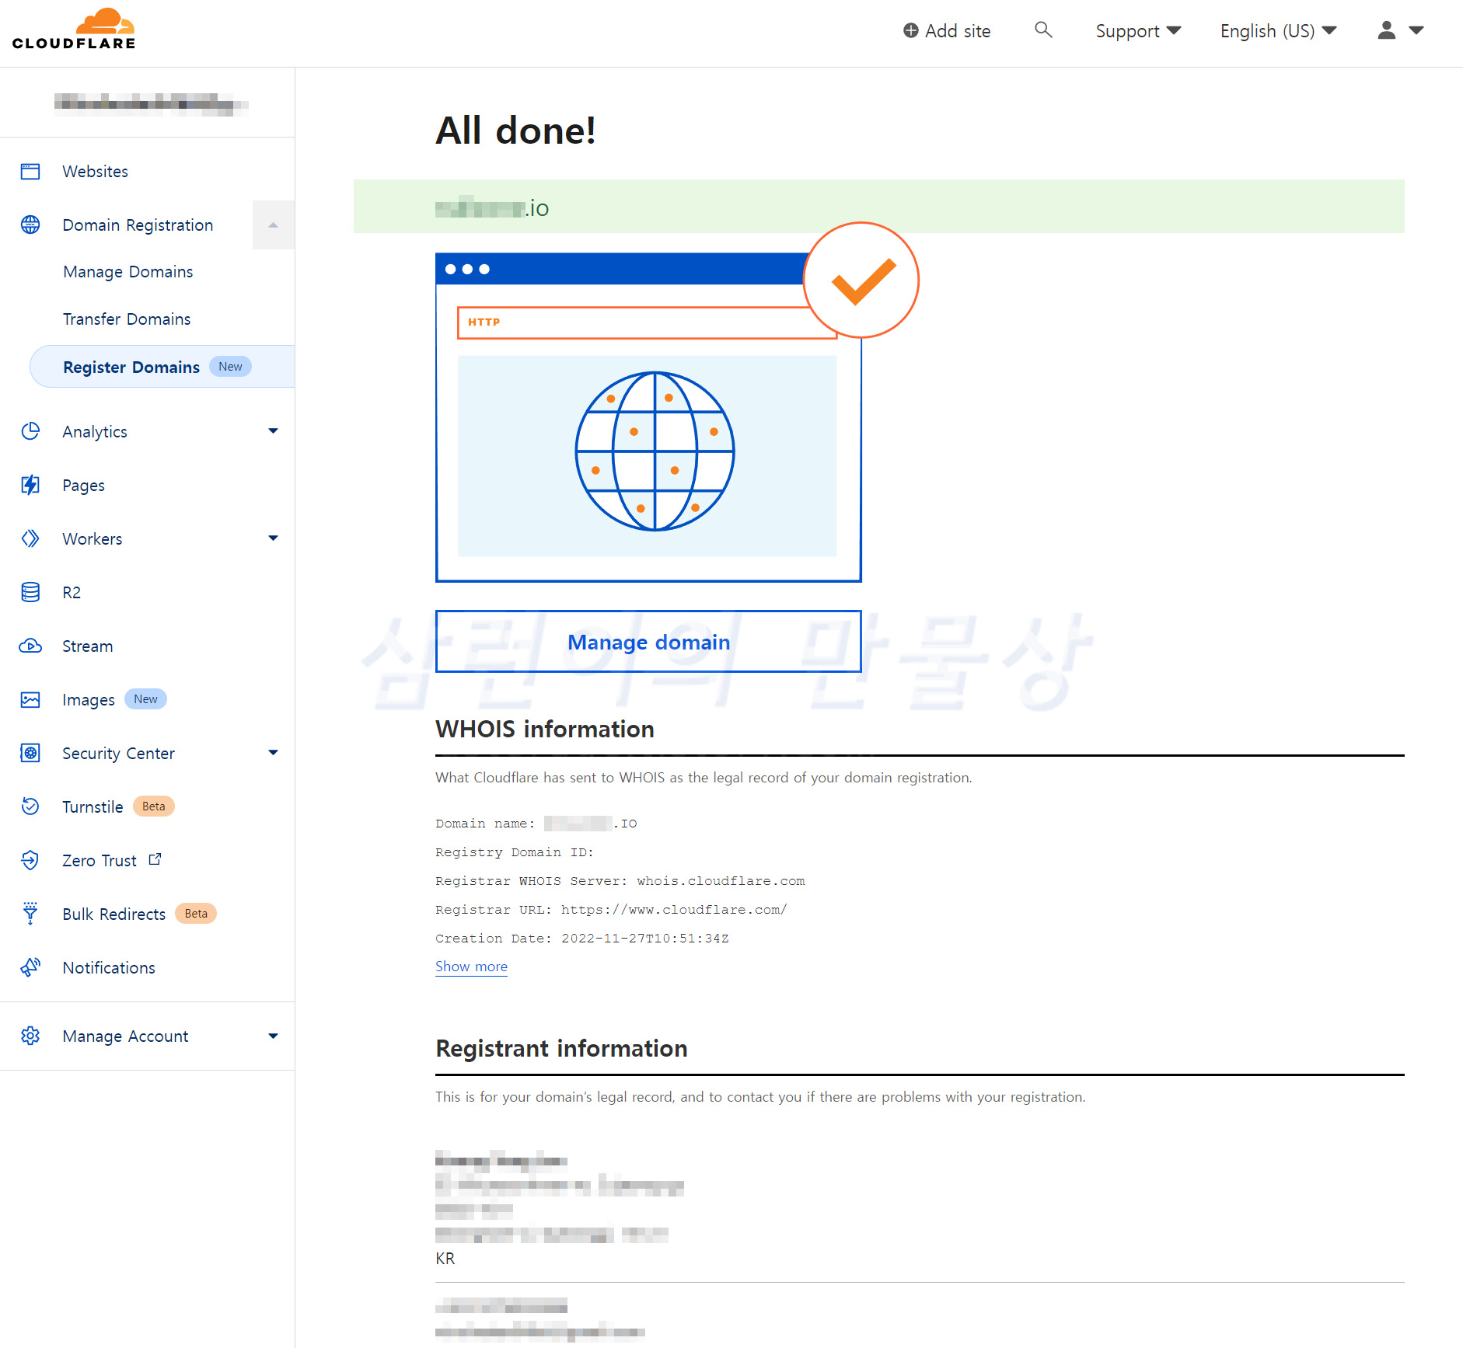
Task: Click the Workers diamond icon
Action: [30, 538]
